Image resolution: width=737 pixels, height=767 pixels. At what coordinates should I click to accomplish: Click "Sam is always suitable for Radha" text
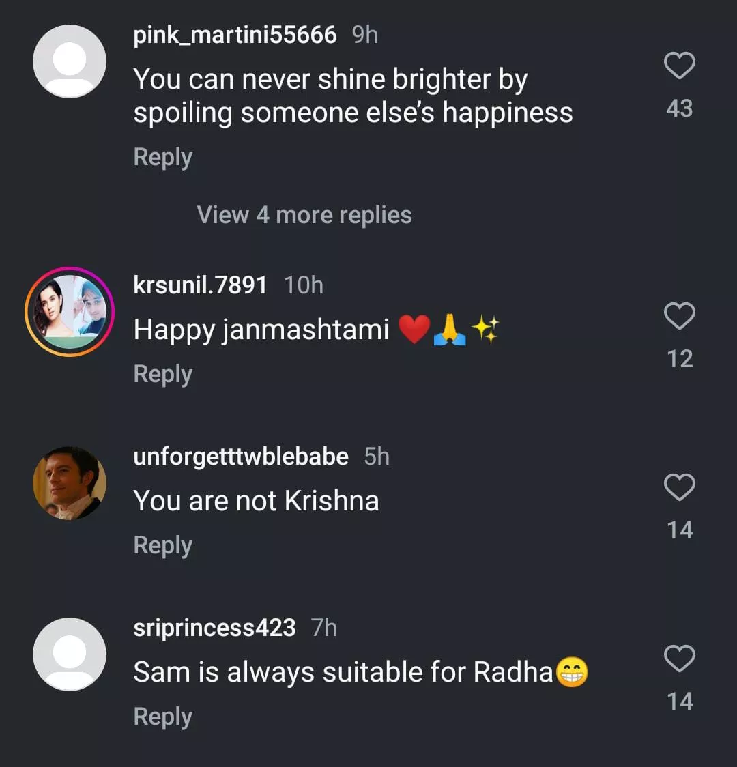pos(343,672)
